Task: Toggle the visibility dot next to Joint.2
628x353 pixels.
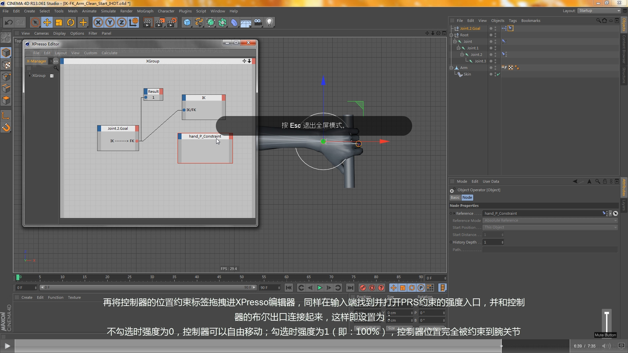Action: 491,55
